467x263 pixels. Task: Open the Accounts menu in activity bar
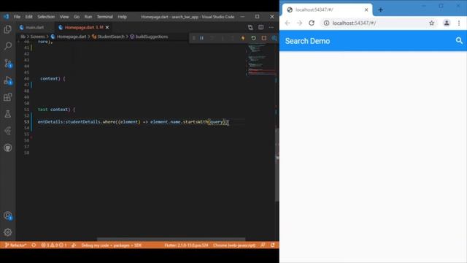[x=8, y=216]
